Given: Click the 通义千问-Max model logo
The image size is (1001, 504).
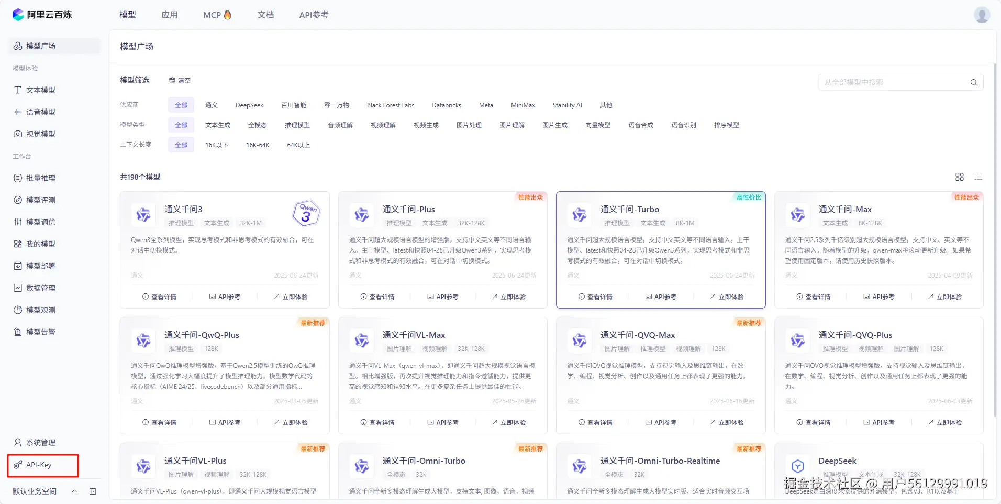Looking at the screenshot, I should click(x=797, y=214).
